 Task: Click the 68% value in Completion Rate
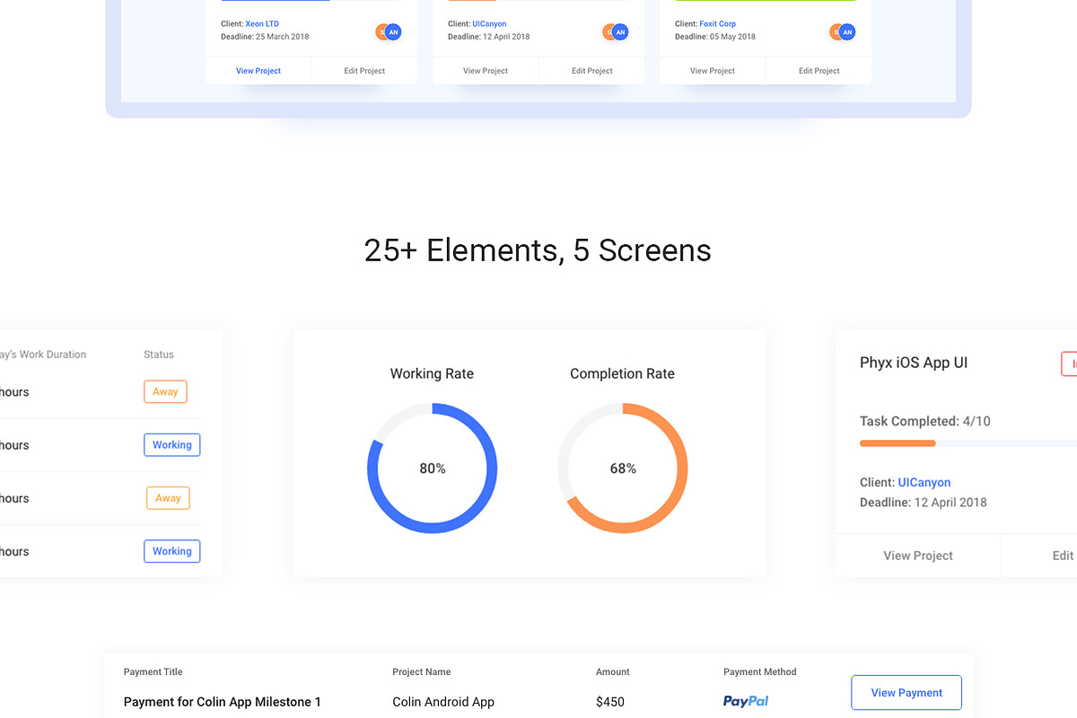(x=623, y=468)
